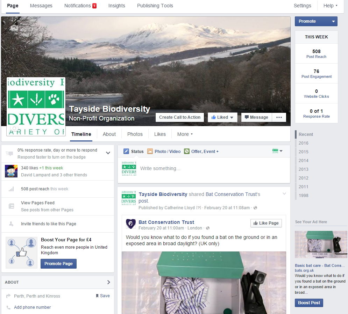Click the page avatar in the composer

[129, 169]
